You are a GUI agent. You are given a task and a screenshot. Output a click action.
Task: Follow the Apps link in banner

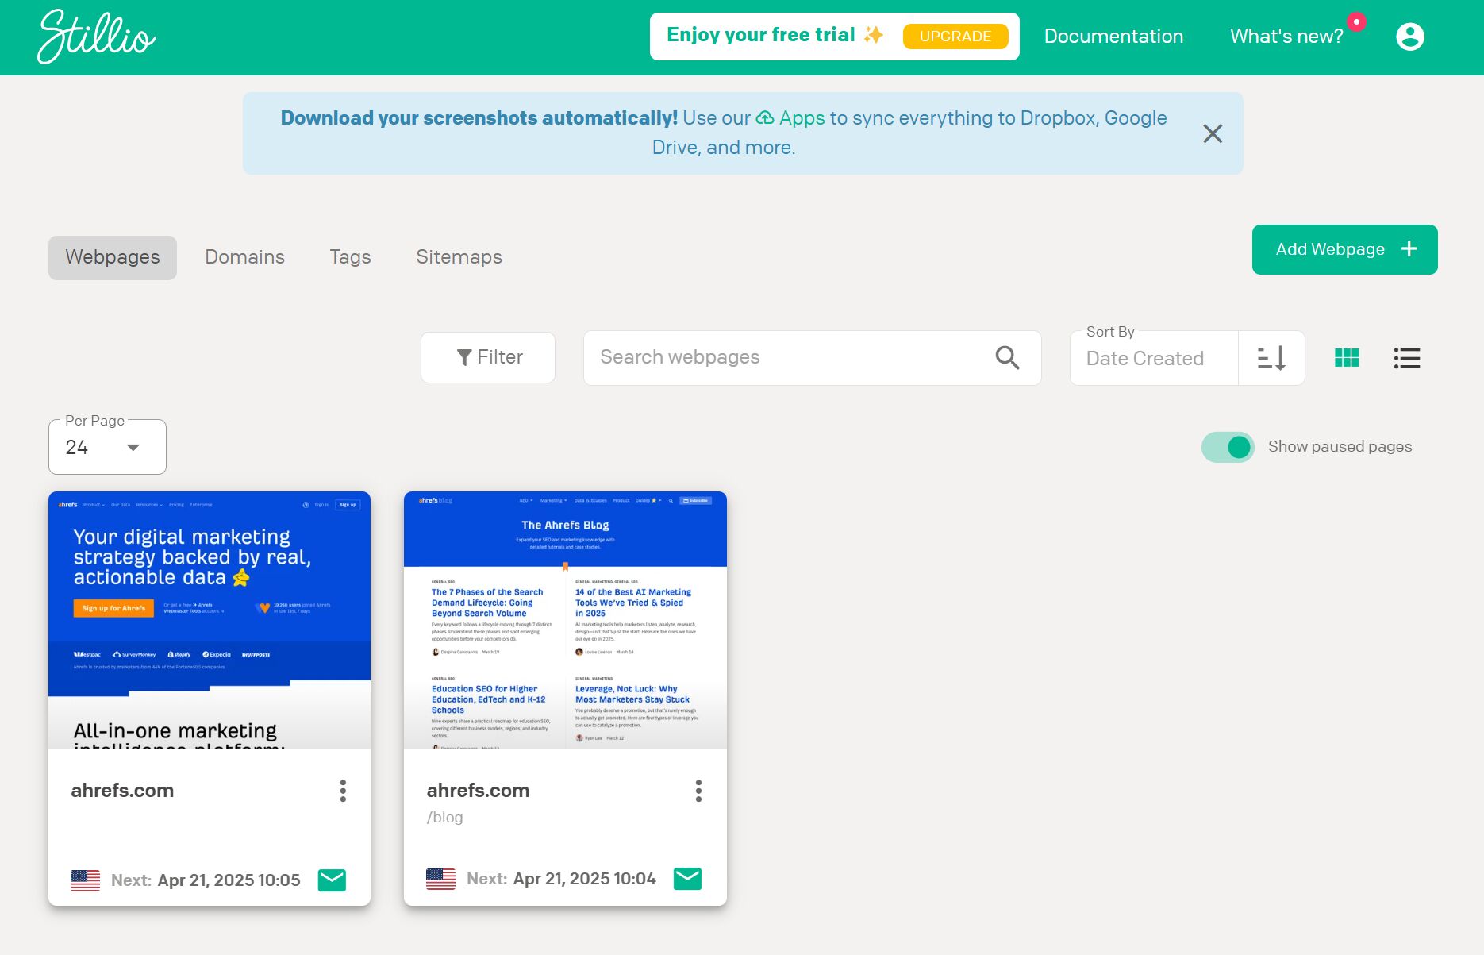click(x=802, y=118)
